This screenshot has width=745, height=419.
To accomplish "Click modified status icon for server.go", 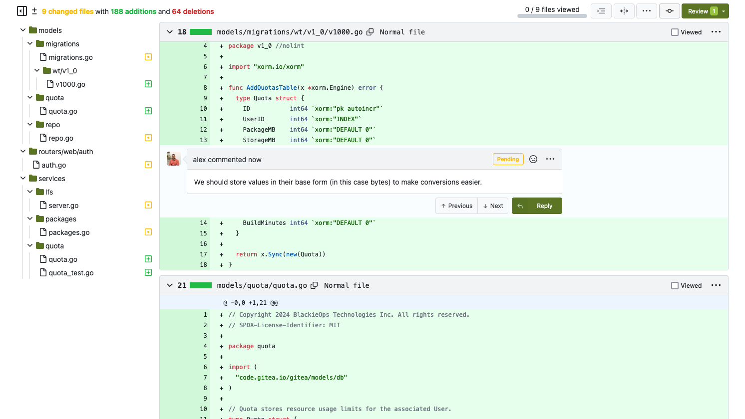I will coord(148,205).
